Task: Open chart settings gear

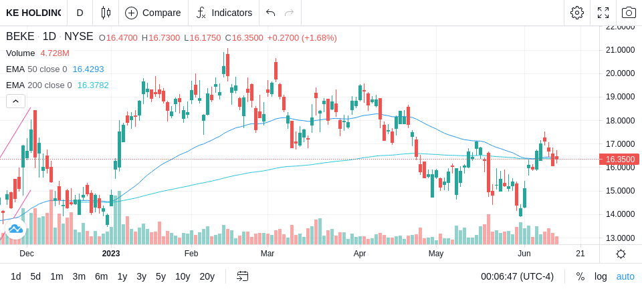Action: 577,13
